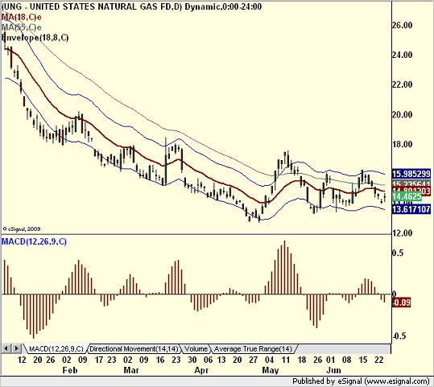This screenshot has height=387, width=434.
Task: Click the 22.00 price axis label
Action: tap(402, 84)
